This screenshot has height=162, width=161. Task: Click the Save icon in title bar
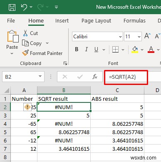[12, 7]
